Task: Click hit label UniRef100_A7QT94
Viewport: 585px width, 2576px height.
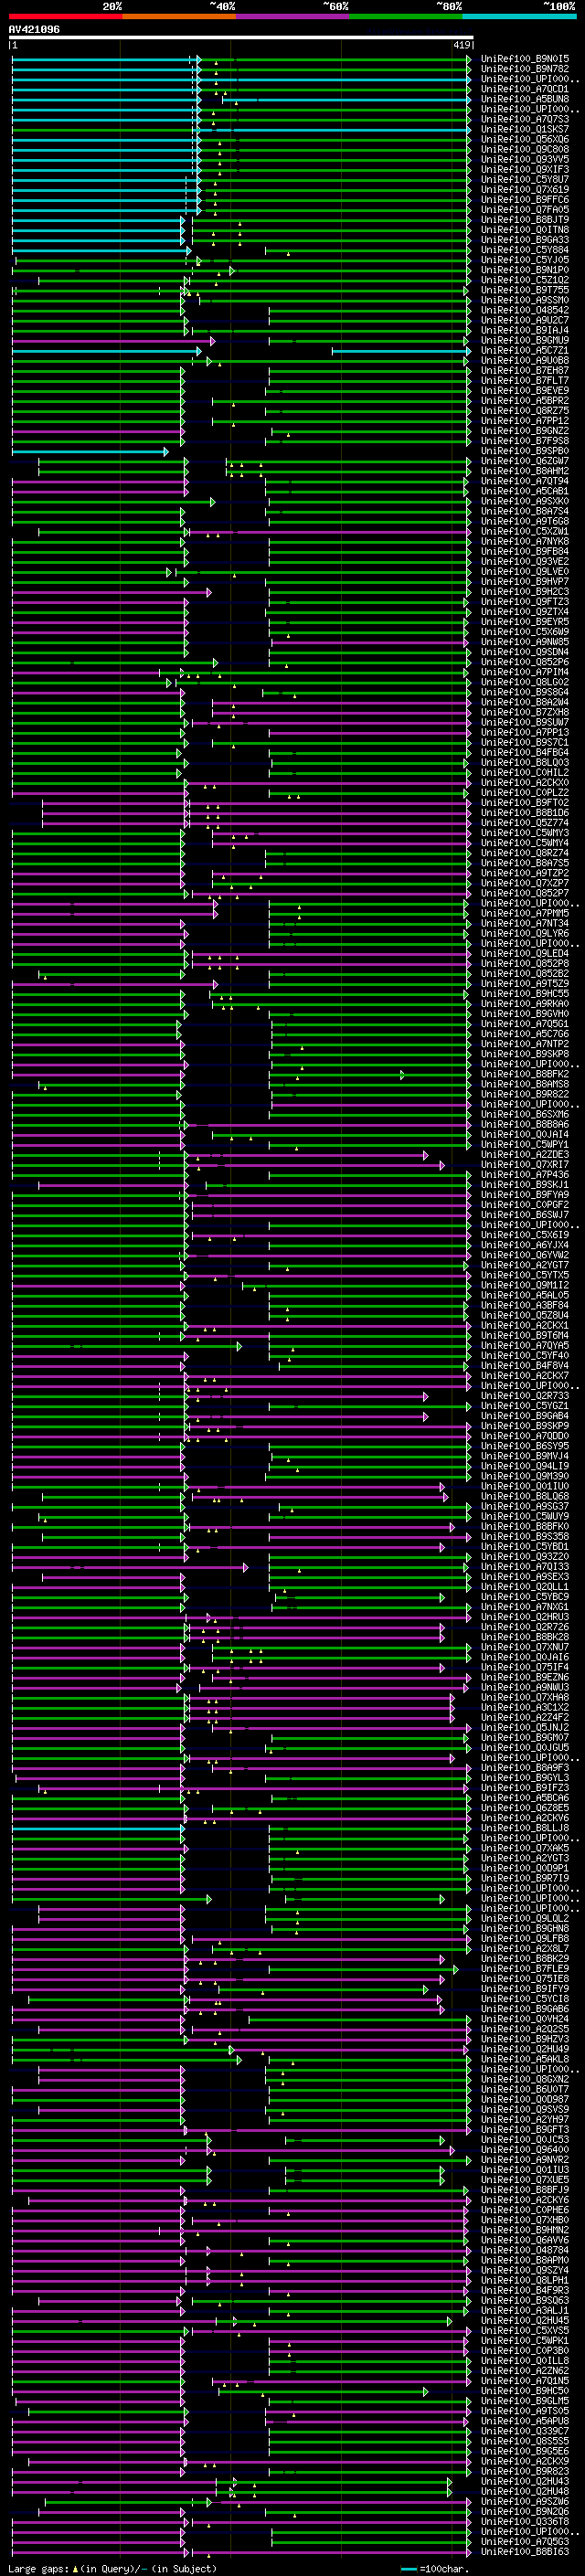Action: point(525,482)
